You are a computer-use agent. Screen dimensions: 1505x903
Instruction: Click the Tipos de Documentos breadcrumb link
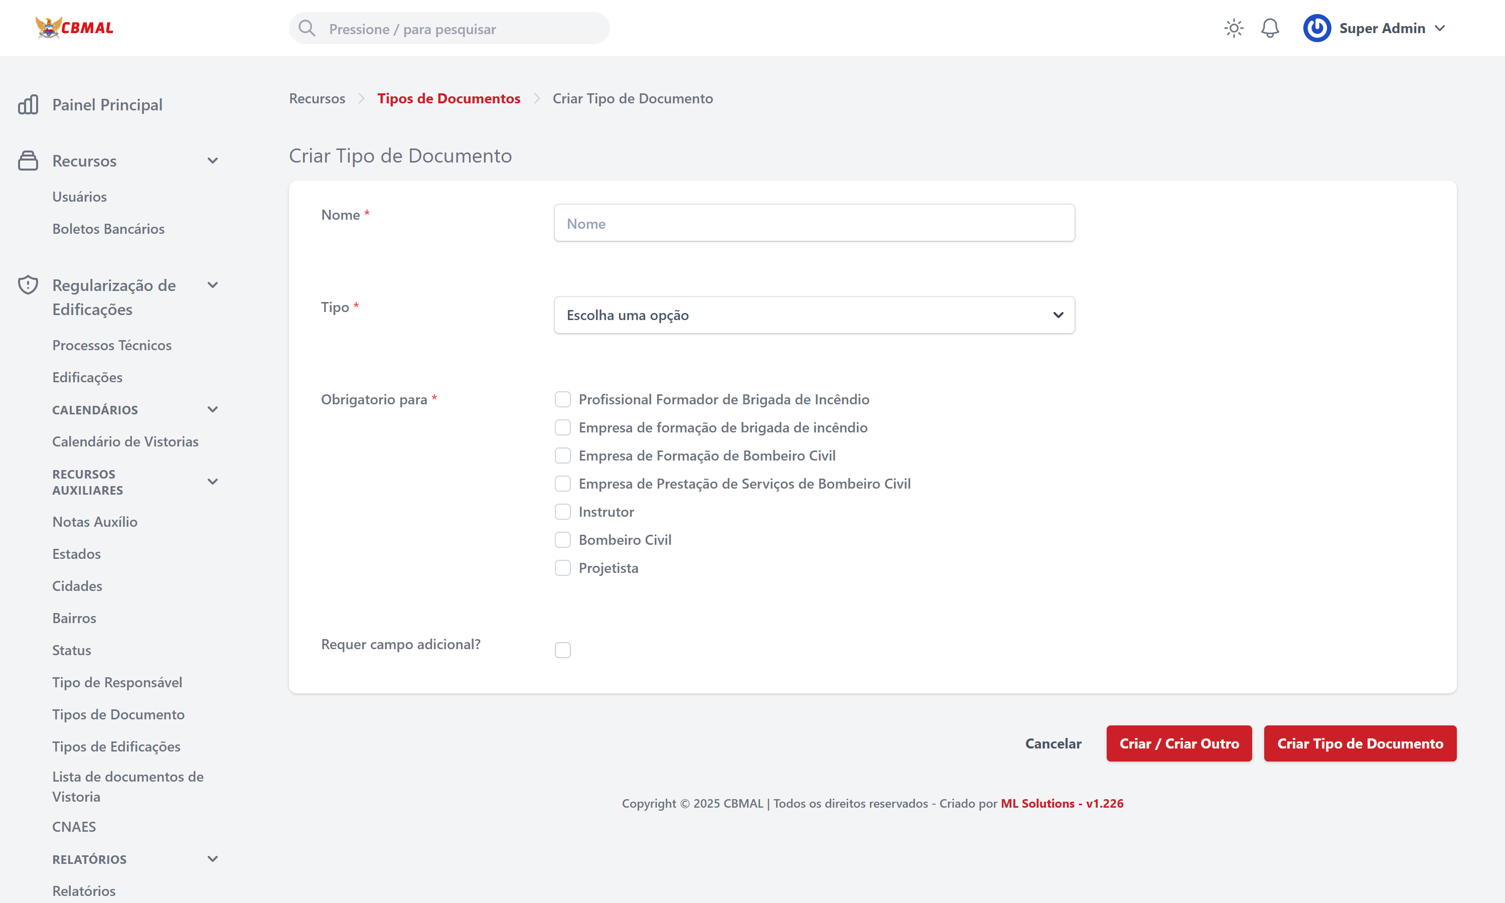[x=448, y=98]
